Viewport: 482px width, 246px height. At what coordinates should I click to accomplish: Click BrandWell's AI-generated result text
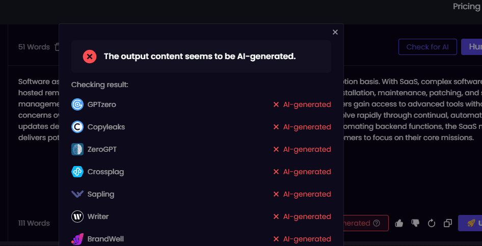(307, 239)
